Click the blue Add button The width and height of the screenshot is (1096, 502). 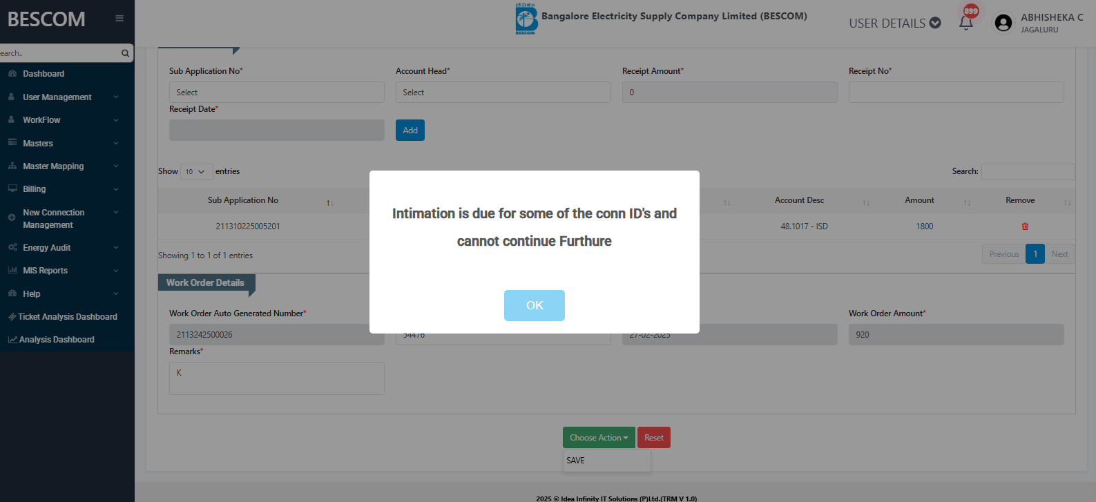[x=410, y=131]
